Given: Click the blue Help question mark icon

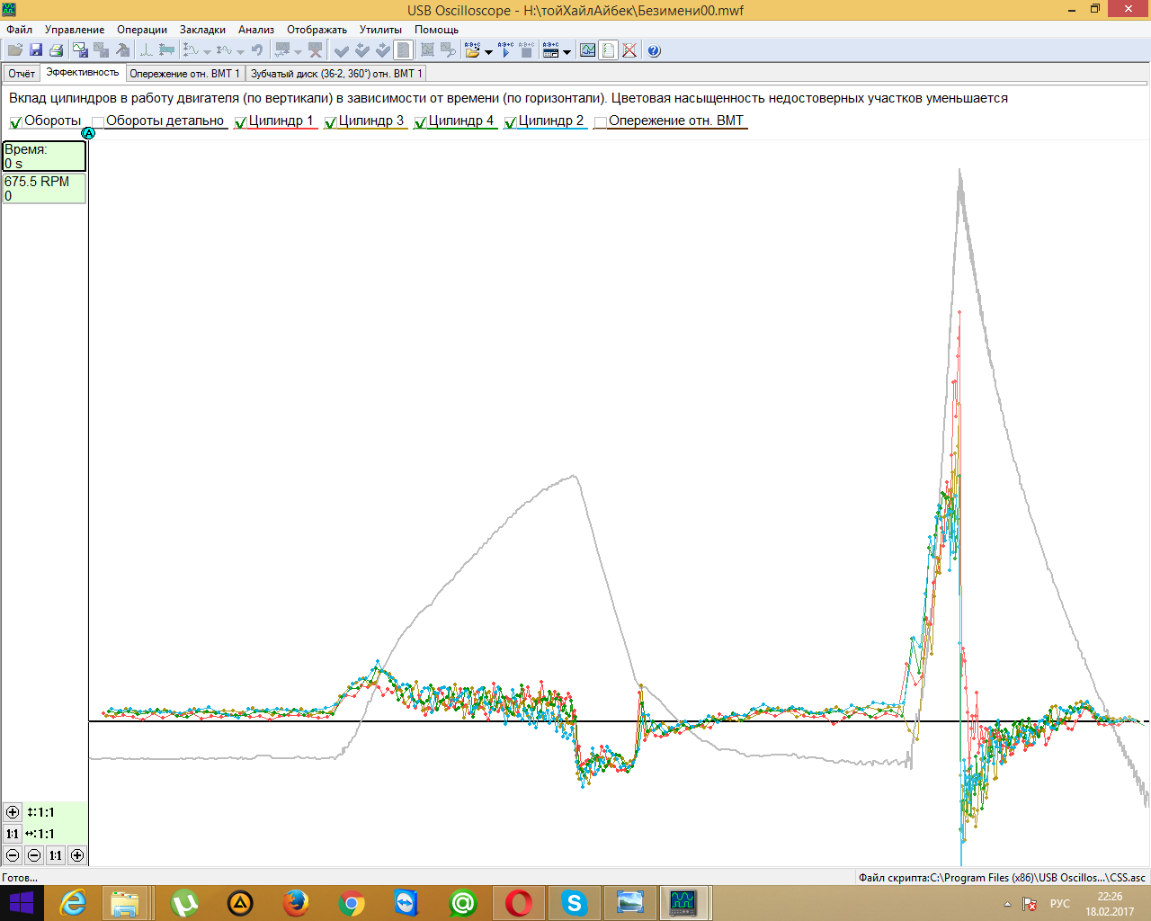Looking at the screenshot, I should click(654, 50).
